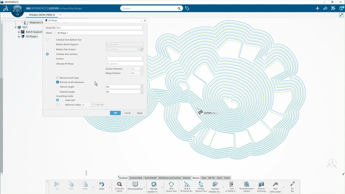Launch Connect Checker Analysis tool
The width and height of the screenshot is (345, 194).
pyautogui.click(x=215, y=187)
